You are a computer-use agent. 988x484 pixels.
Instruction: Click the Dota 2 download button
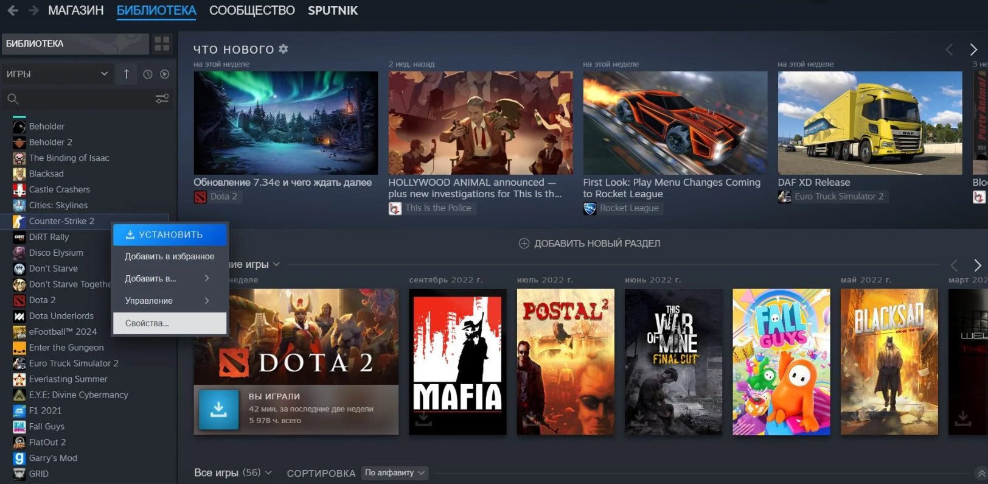218,409
